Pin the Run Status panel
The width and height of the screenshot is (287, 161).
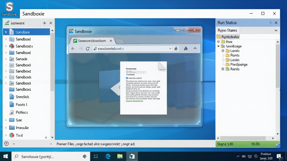tap(270, 23)
